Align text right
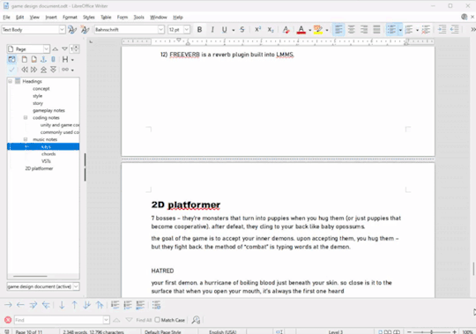The width and height of the screenshot is (476, 334). (364, 29)
